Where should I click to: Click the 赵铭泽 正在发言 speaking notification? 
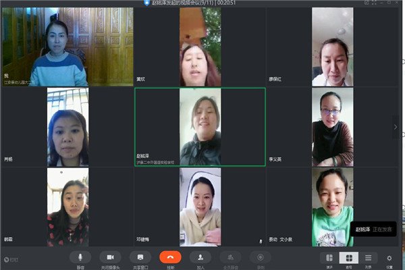373,229
